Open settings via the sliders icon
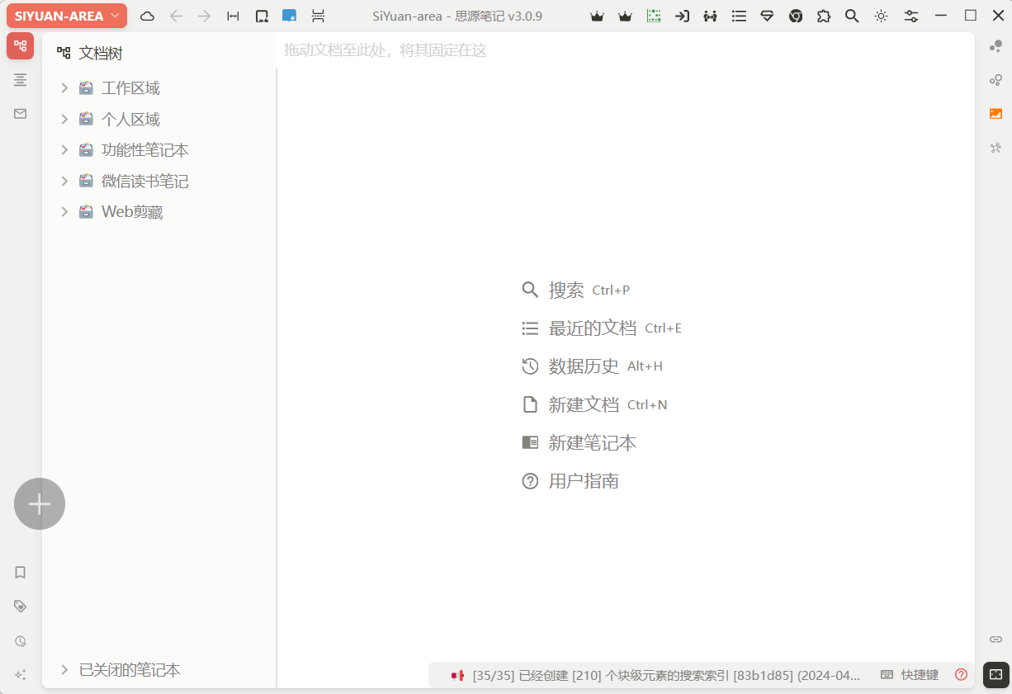This screenshot has height=694, width=1012. [911, 16]
